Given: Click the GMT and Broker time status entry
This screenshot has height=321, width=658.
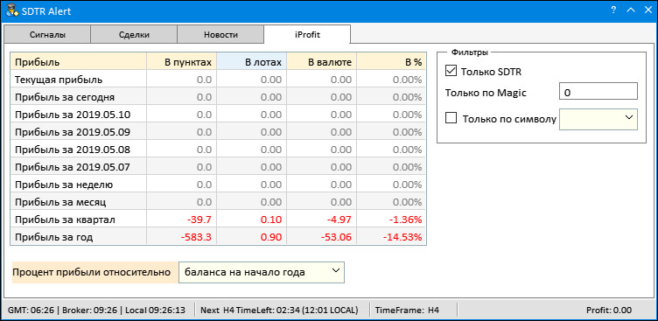Looking at the screenshot, I should [97, 311].
